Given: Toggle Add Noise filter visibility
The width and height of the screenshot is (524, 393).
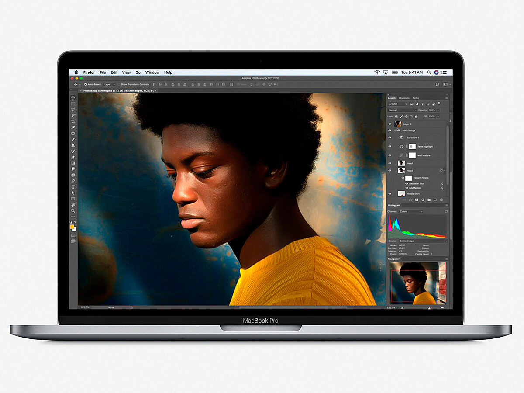Looking at the screenshot, I should tap(407, 188).
